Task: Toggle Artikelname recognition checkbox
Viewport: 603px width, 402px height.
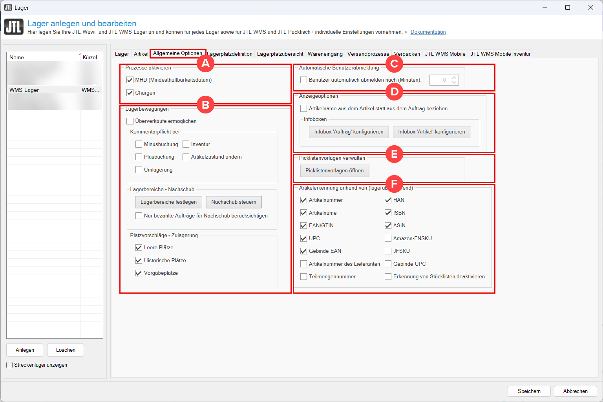Action: [303, 213]
